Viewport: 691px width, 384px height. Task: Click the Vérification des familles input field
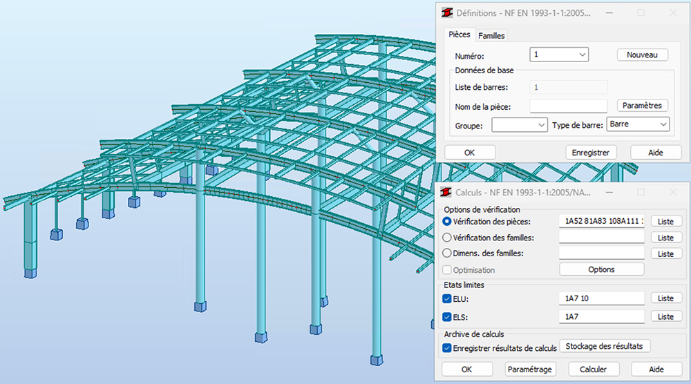point(602,237)
